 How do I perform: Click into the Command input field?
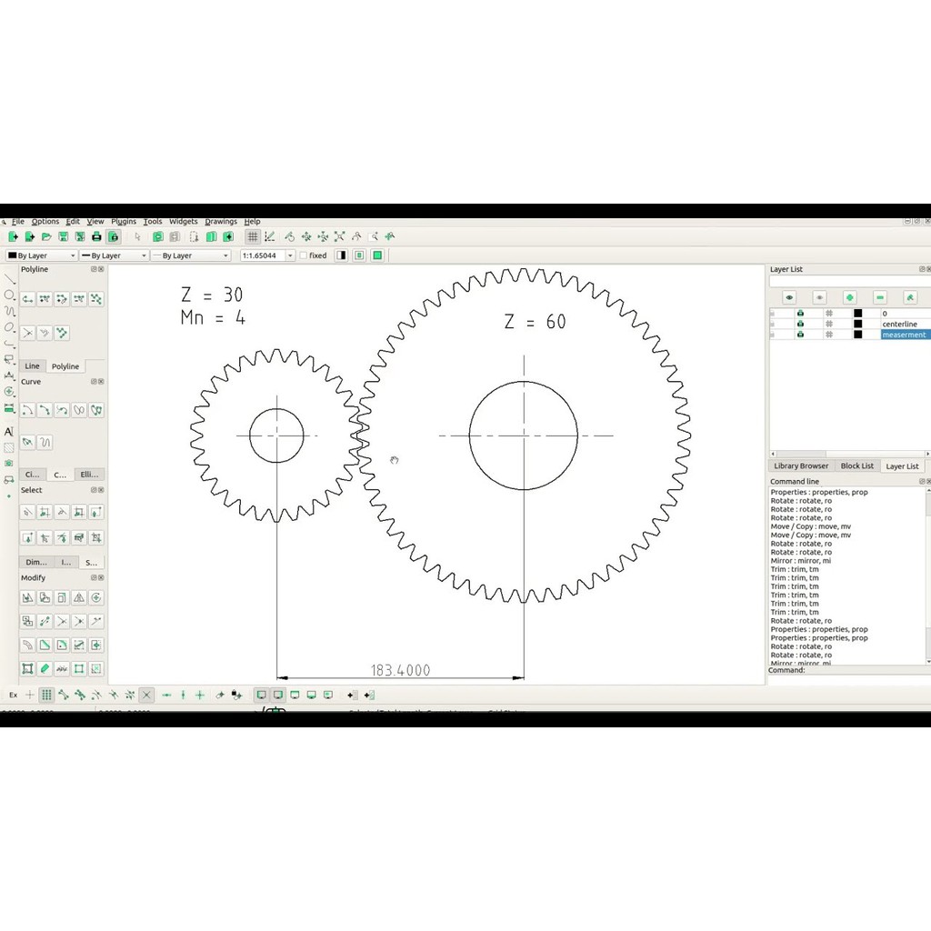point(849,680)
